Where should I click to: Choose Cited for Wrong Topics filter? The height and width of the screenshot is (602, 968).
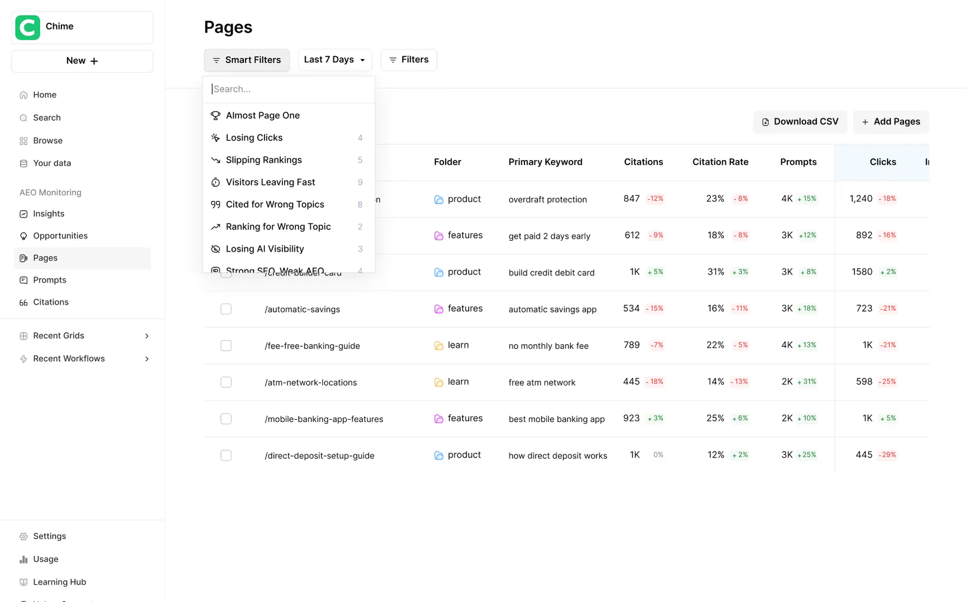275,205
